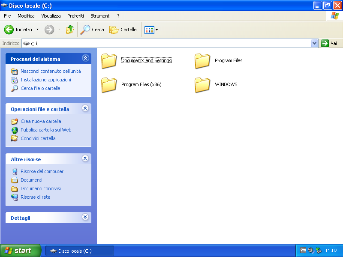The width and height of the screenshot is (343, 257).
Task: Click the Installazione applicazioni link
Action: click(46, 80)
